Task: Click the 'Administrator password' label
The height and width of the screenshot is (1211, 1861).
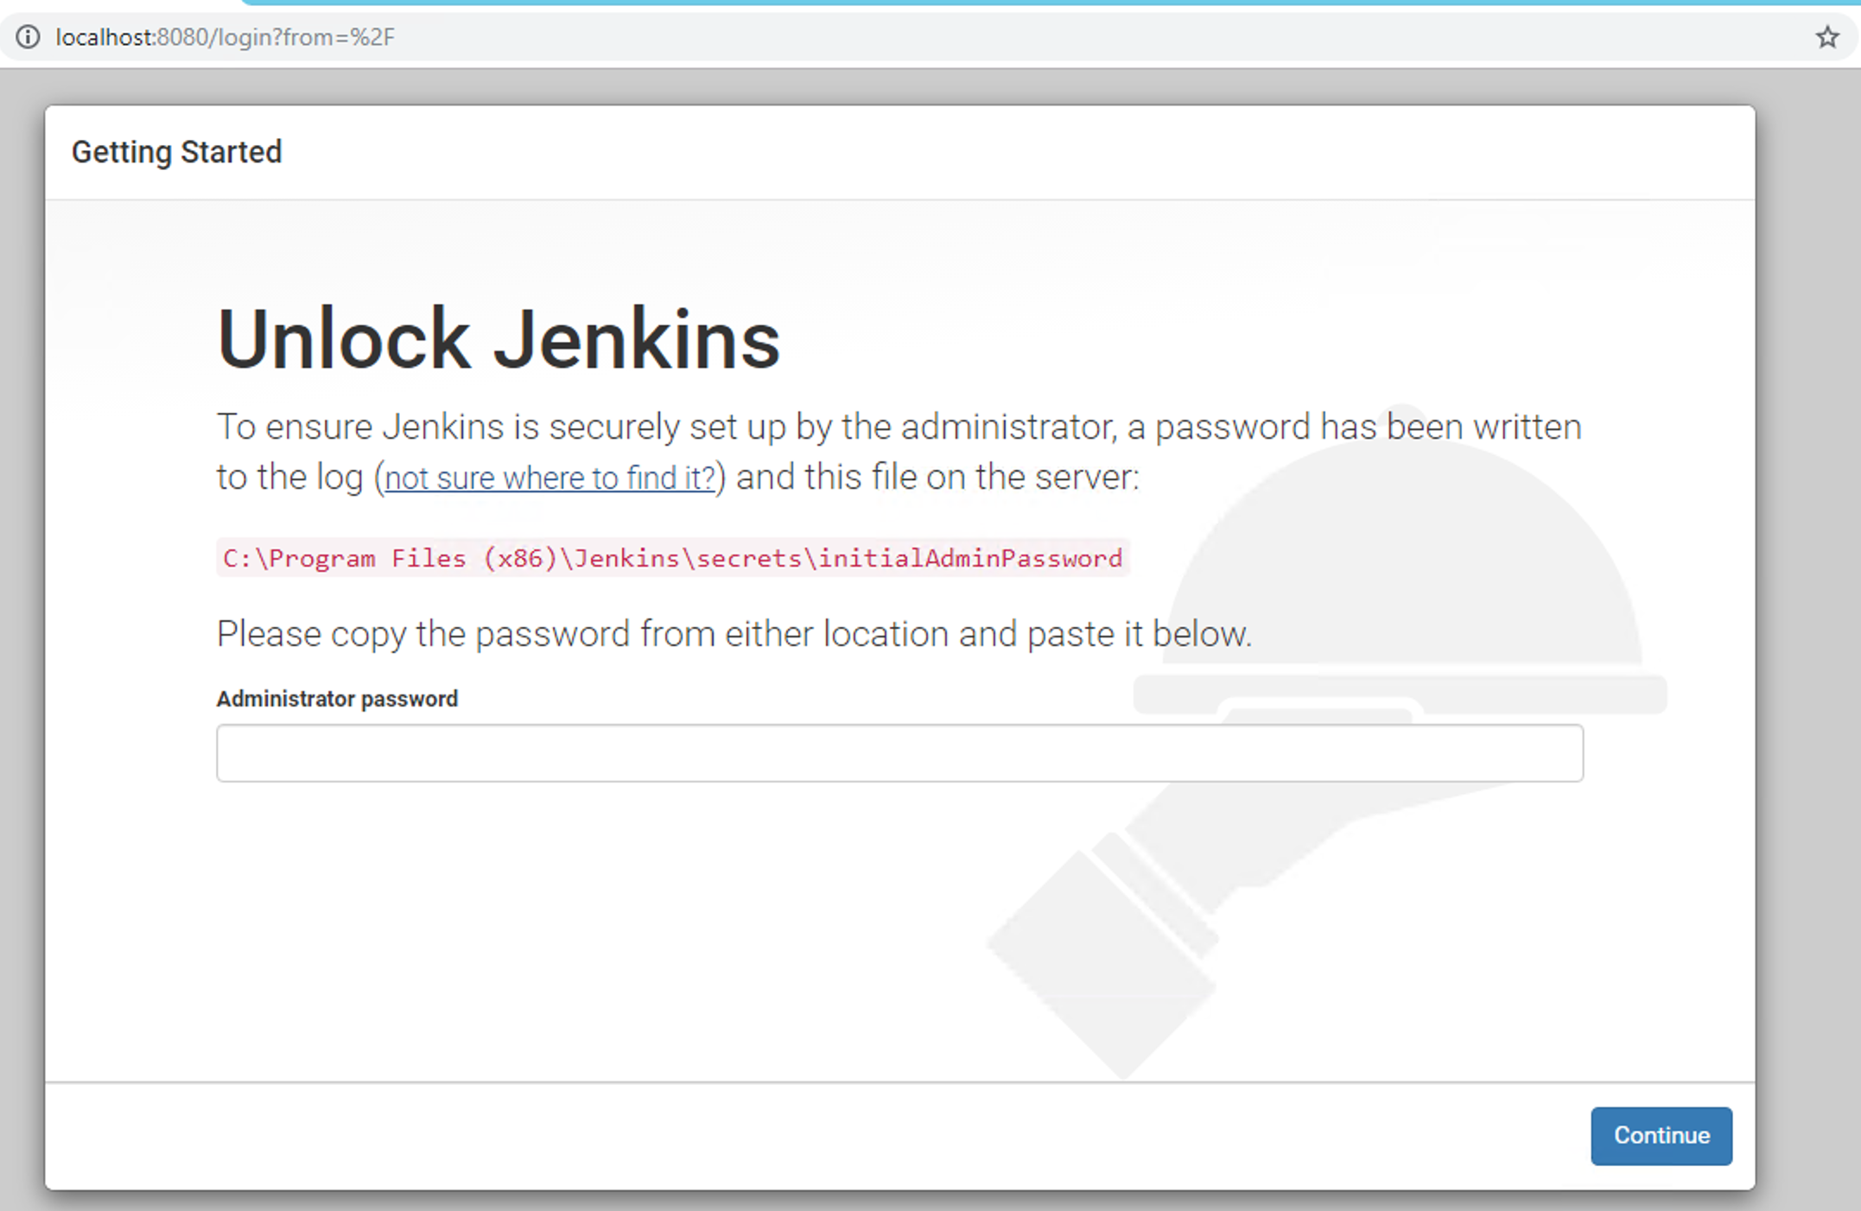Action: [x=337, y=699]
